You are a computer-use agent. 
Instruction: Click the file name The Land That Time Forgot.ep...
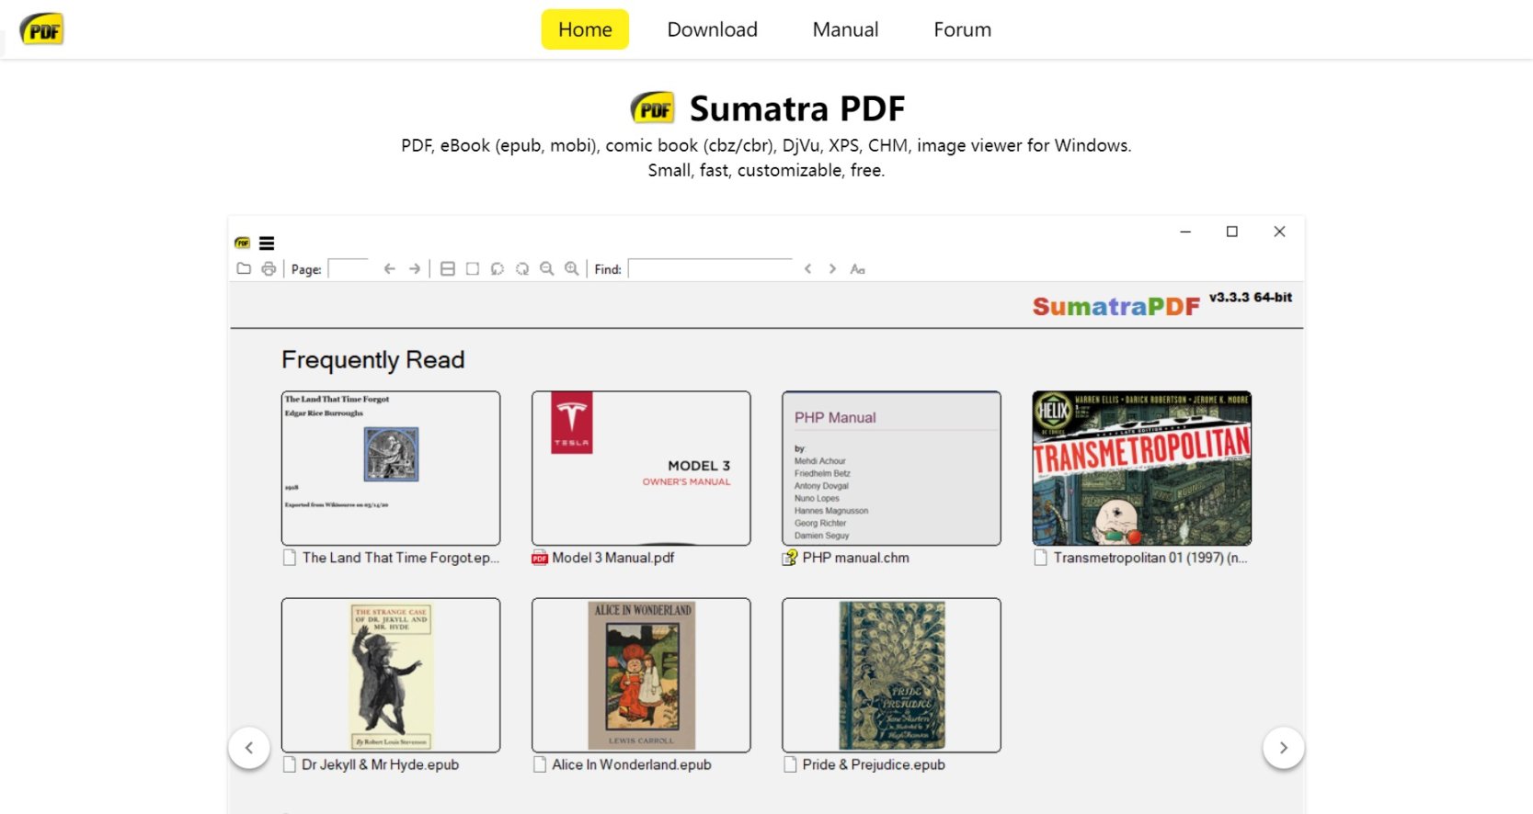[x=401, y=558]
